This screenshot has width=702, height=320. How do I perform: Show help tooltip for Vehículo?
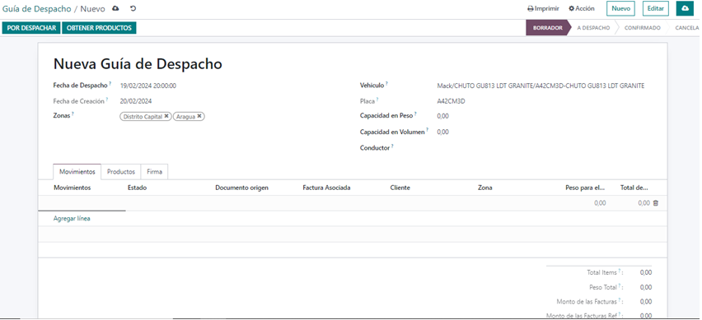[x=386, y=84]
